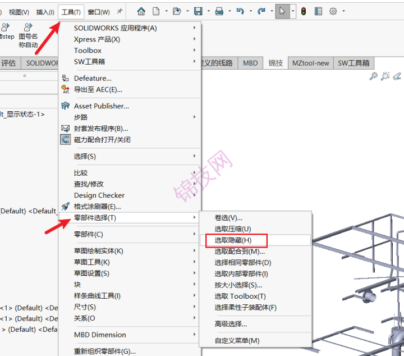Open Options gear icon
The width and height of the screenshot is (404, 356).
[x=333, y=11]
